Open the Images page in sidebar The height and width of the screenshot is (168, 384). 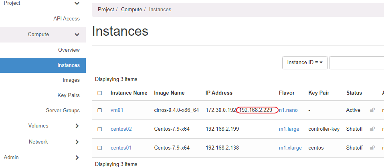tap(71, 80)
